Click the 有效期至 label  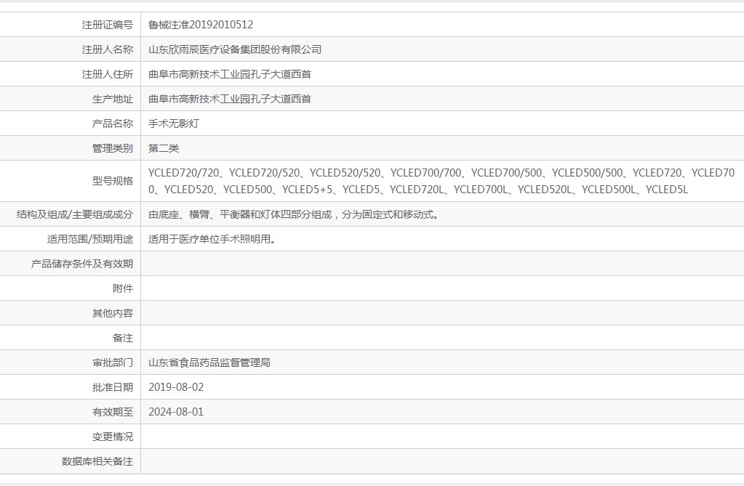click(113, 412)
